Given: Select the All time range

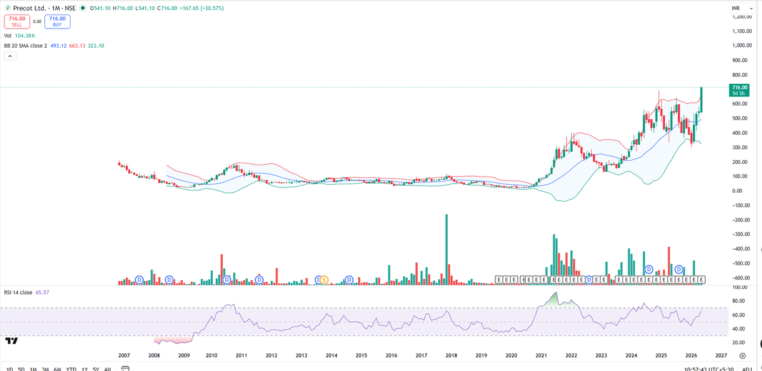Looking at the screenshot, I should click(x=107, y=369).
